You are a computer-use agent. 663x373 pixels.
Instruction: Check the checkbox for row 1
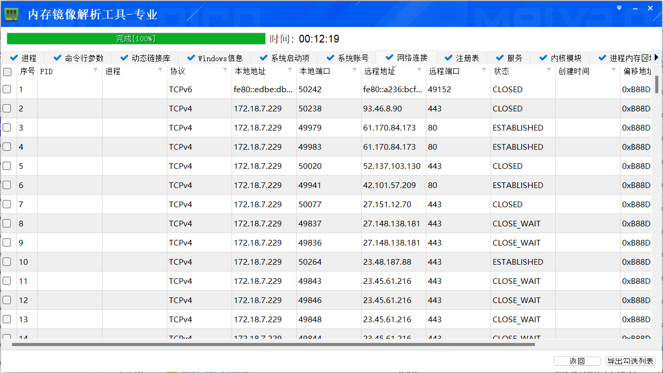click(x=7, y=89)
